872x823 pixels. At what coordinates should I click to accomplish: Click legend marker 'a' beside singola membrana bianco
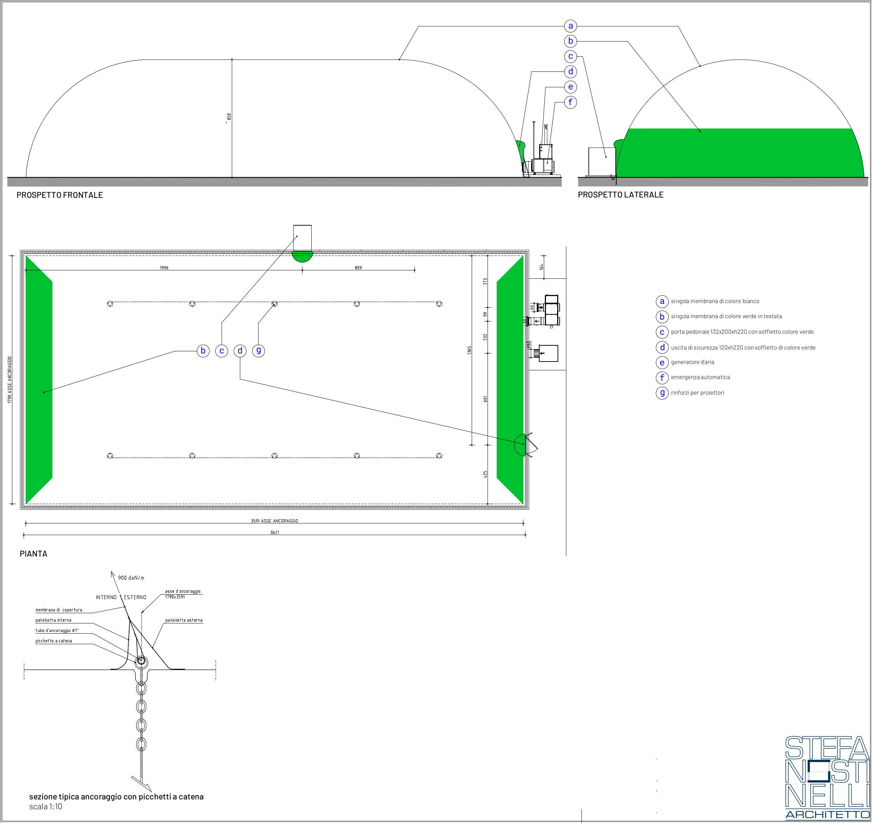tap(662, 302)
